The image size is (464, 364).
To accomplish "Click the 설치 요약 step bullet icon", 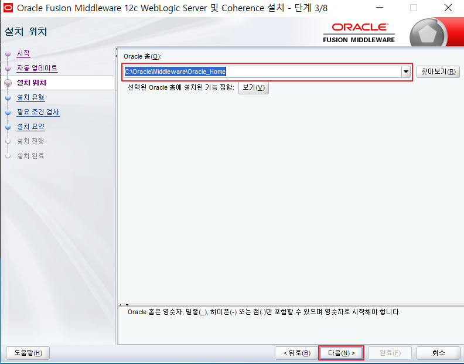I will coord(8,127).
